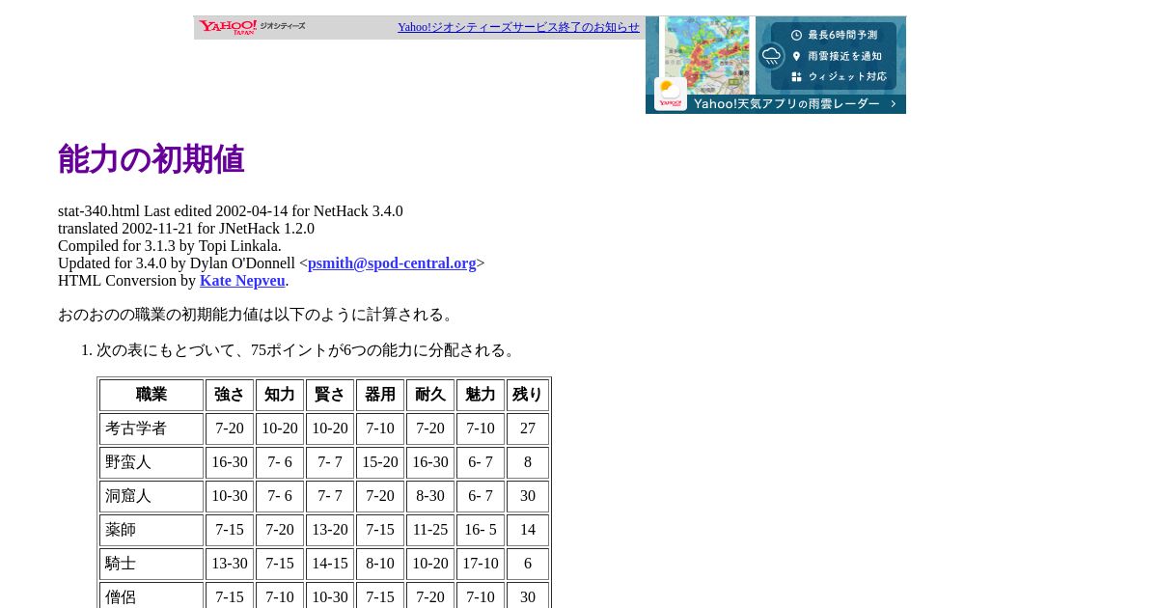Click the 職業 column header
1158x608 pixels.
click(x=152, y=395)
